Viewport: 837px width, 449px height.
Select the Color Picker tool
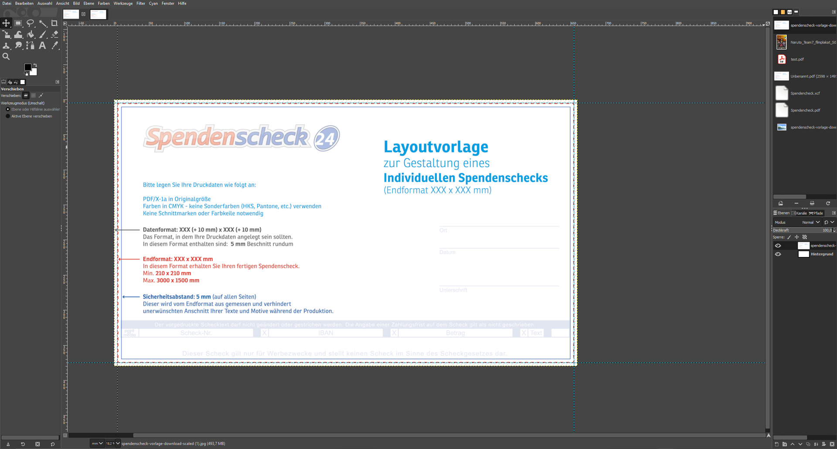coord(54,45)
